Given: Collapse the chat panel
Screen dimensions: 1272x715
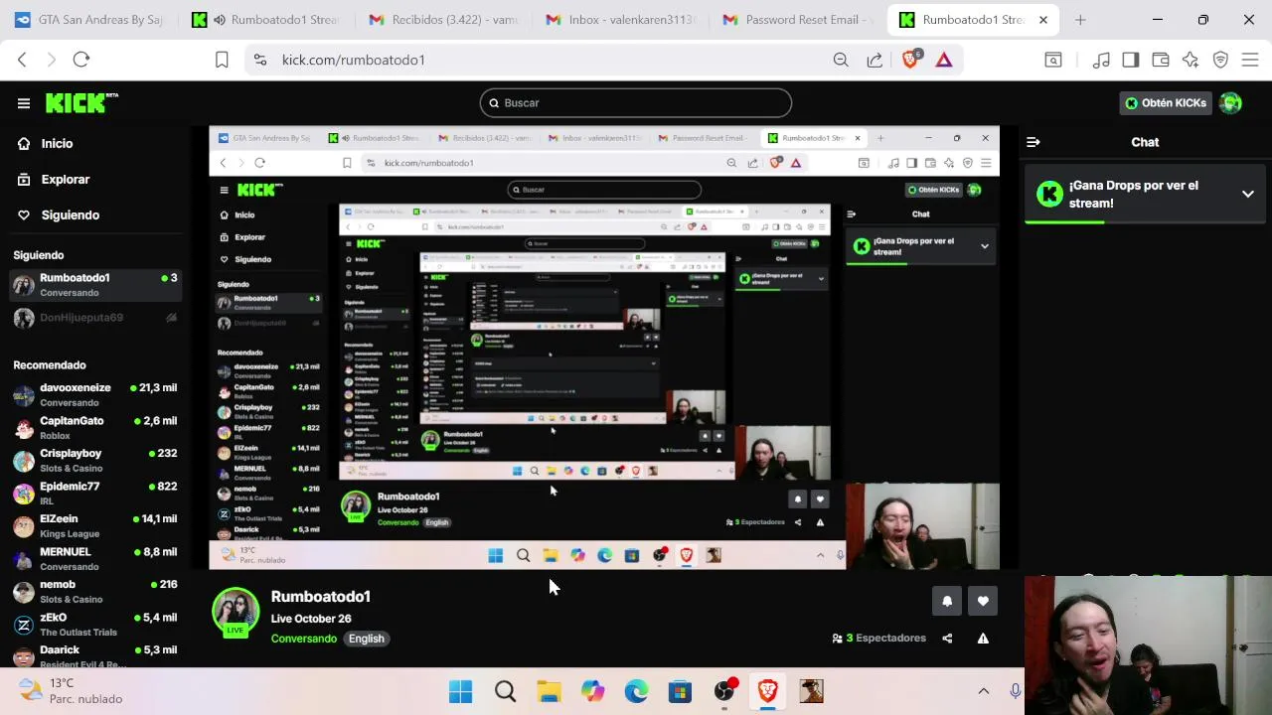Looking at the screenshot, I should click(x=1033, y=142).
